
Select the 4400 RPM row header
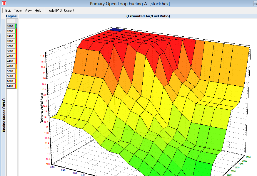[x=10, y=61]
